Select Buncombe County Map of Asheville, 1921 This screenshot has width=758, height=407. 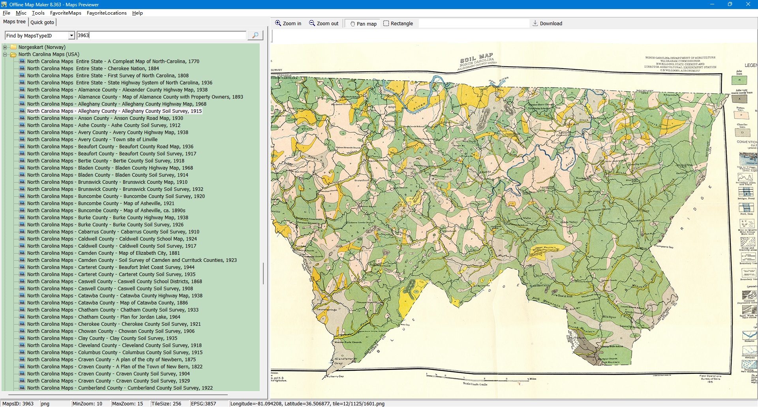[x=101, y=203]
